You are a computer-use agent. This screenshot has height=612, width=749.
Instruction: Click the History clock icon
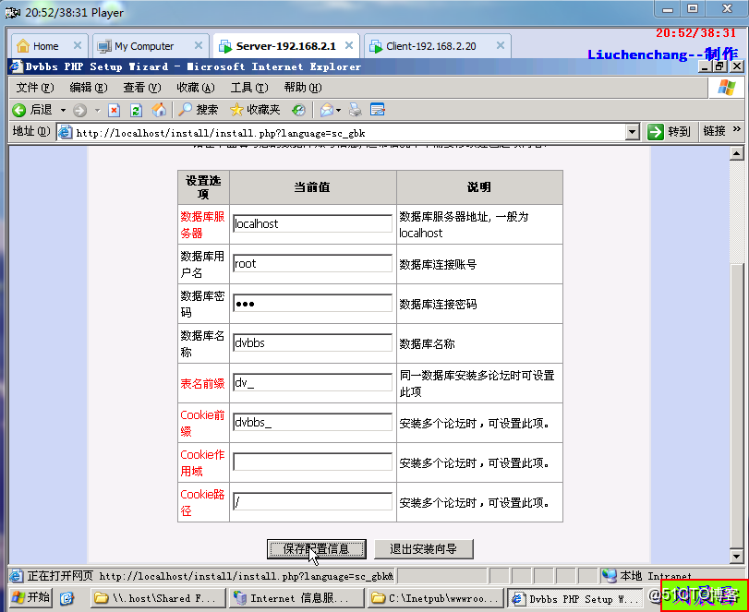pyautogui.click(x=298, y=110)
